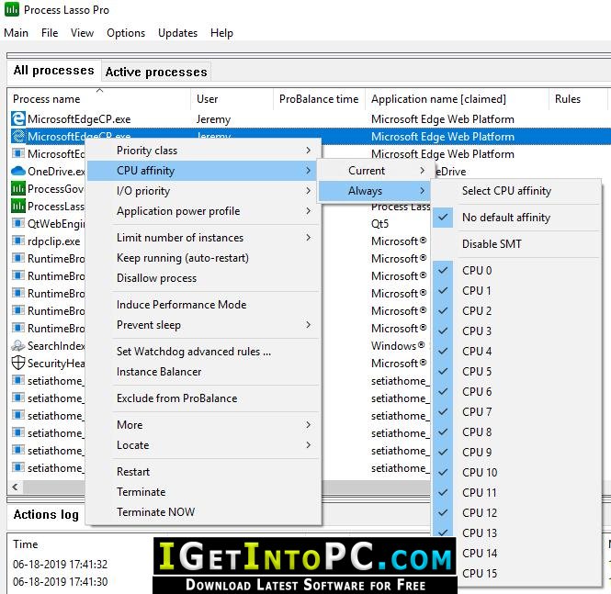Choose Select CPU affinity entry
The image size is (611, 594).
pyautogui.click(x=516, y=191)
